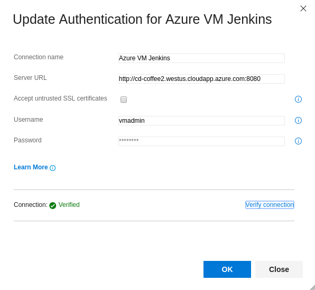This screenshot has width=315, height=290.
Task: Click into the Password field
Action: pyautogui.click(x=201, y=141)
